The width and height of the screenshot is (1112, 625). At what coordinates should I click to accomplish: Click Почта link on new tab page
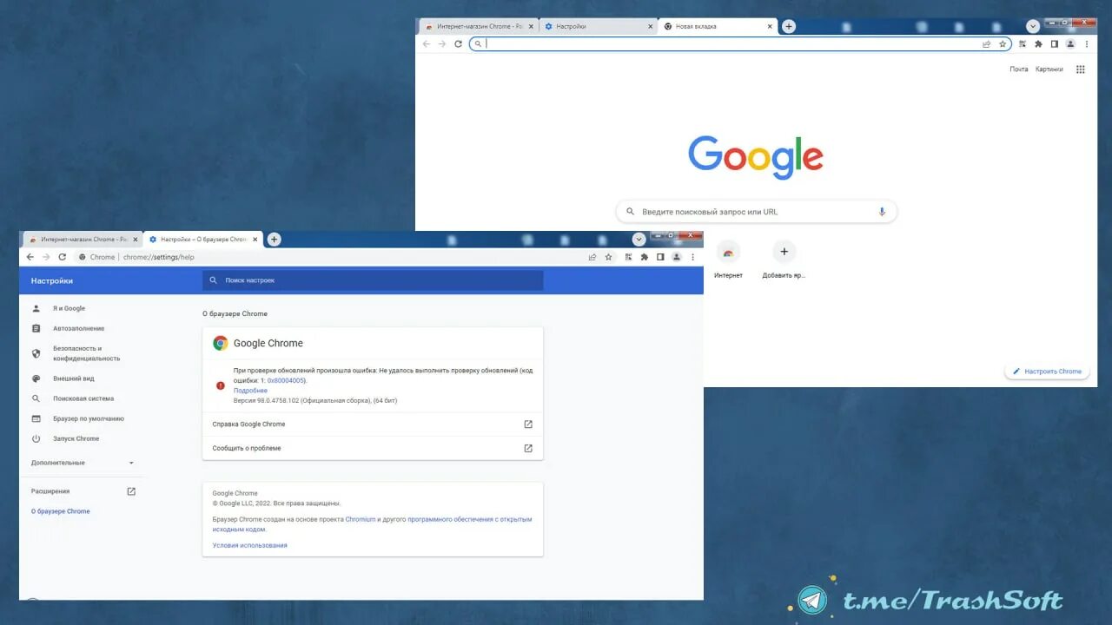click(x=1019, y=69)
